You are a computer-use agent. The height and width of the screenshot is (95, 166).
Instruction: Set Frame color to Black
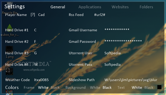coord(55,87)
